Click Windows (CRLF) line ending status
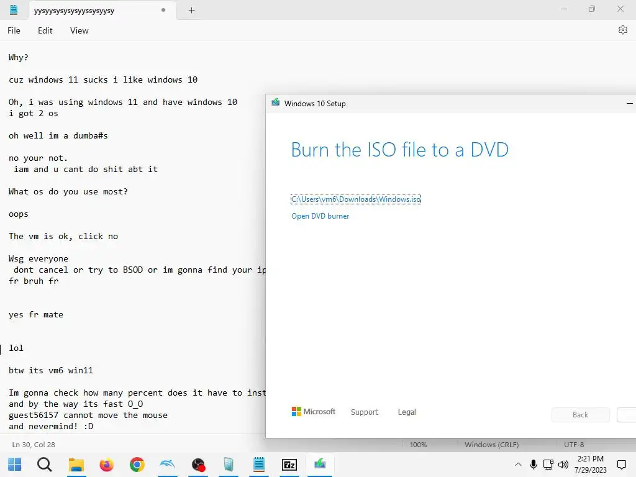The width and height of the screenshot is (636, 477). pos(492,445)
